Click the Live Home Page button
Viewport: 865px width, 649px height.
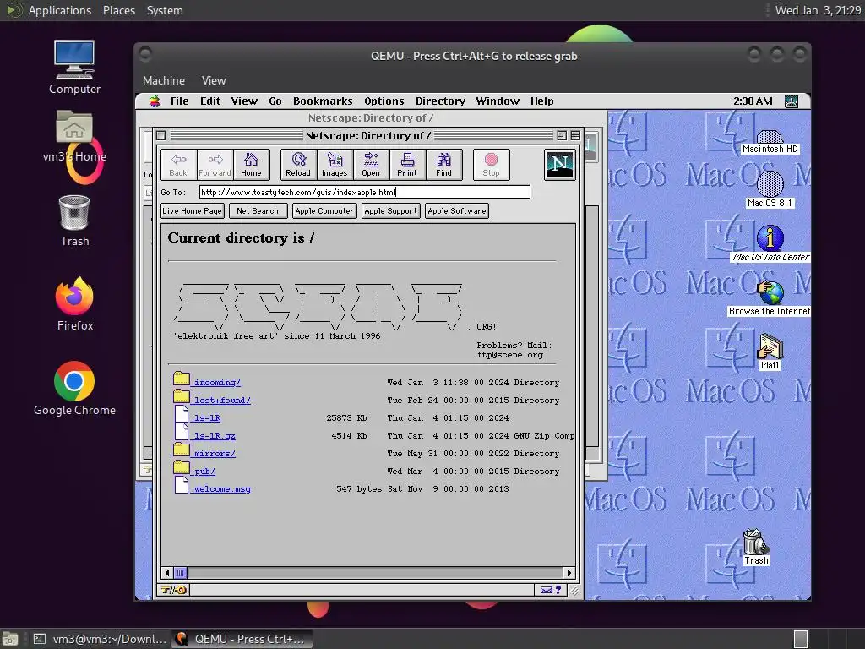coord(192,210)
